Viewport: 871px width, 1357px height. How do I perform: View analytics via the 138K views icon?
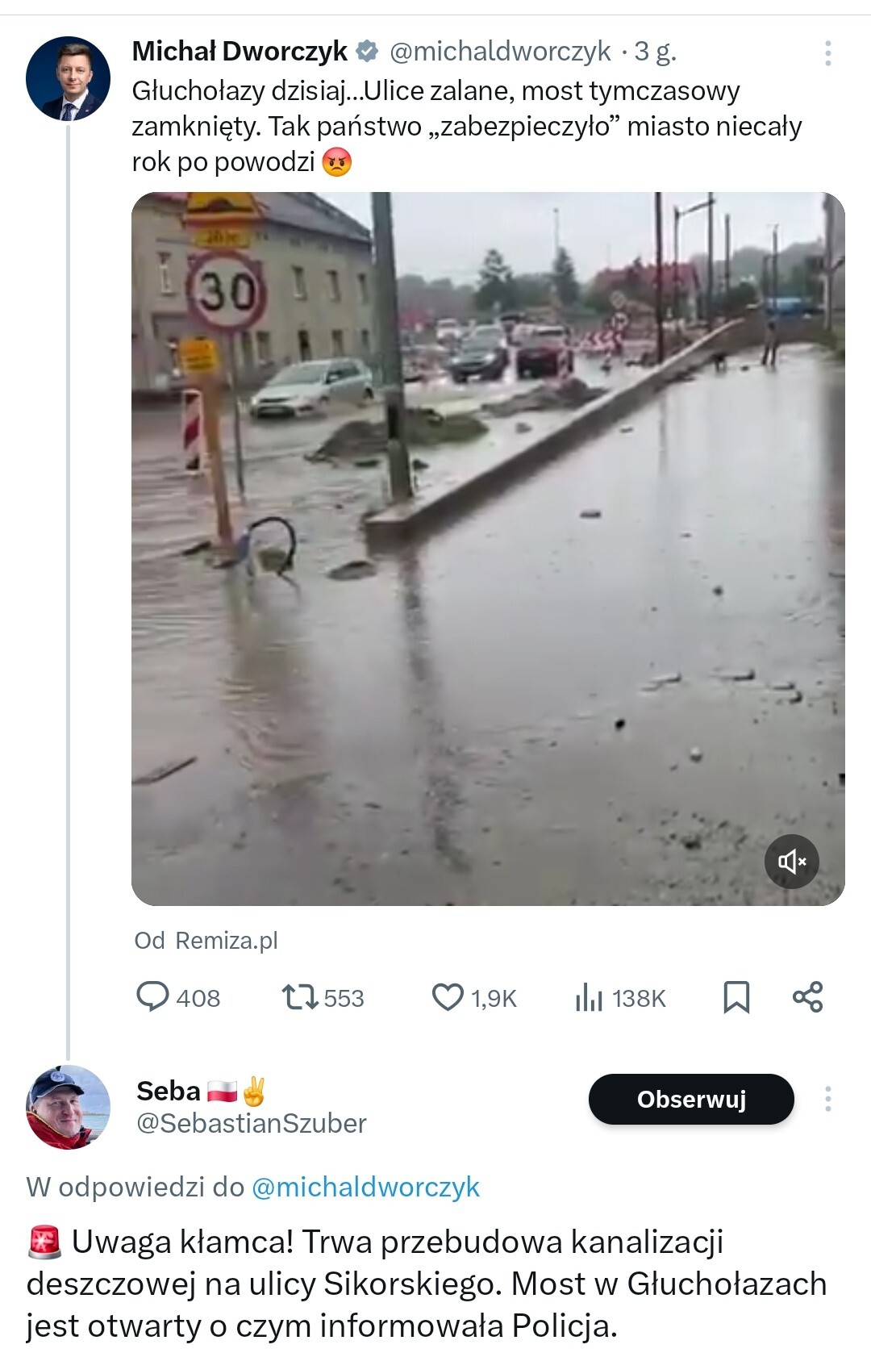(590, 998)
